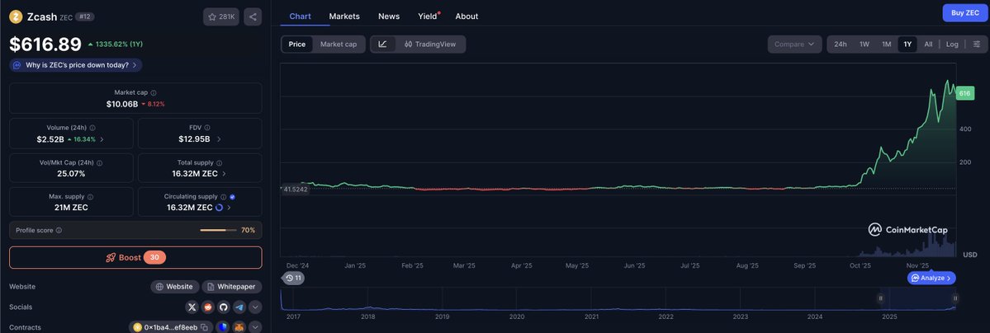This screenshot has width=990, height=333.
Task: Click the green 616 price label on chart
Action: (964, 93)
